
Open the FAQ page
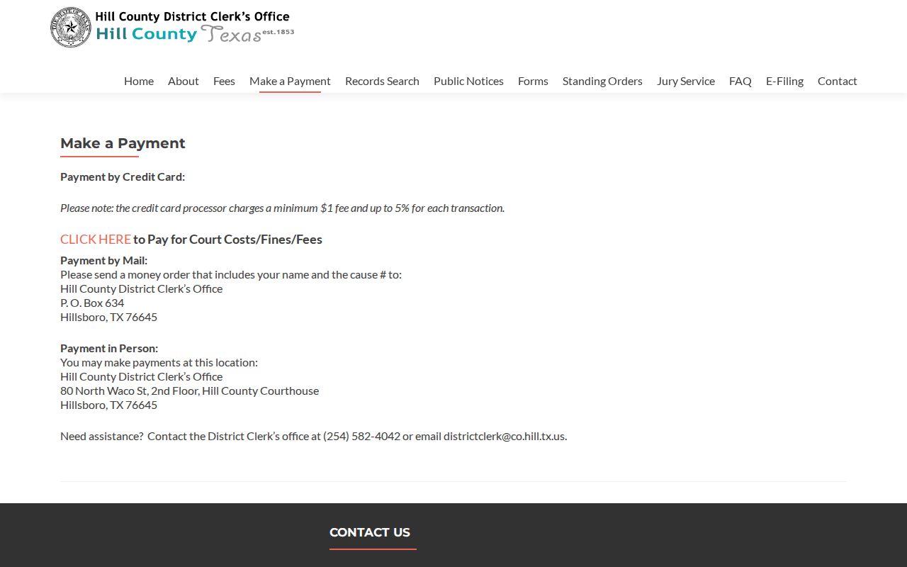(740, 81)
